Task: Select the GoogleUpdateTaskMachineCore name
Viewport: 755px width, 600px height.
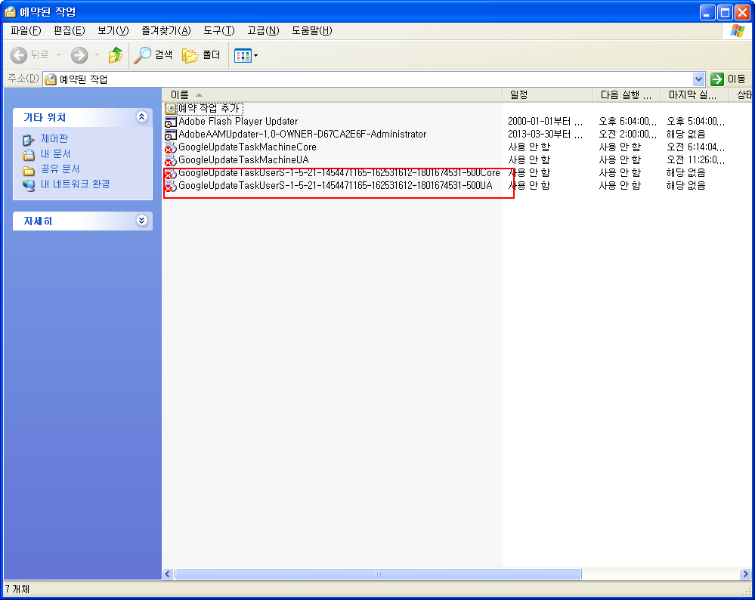Action: (247, 147)
